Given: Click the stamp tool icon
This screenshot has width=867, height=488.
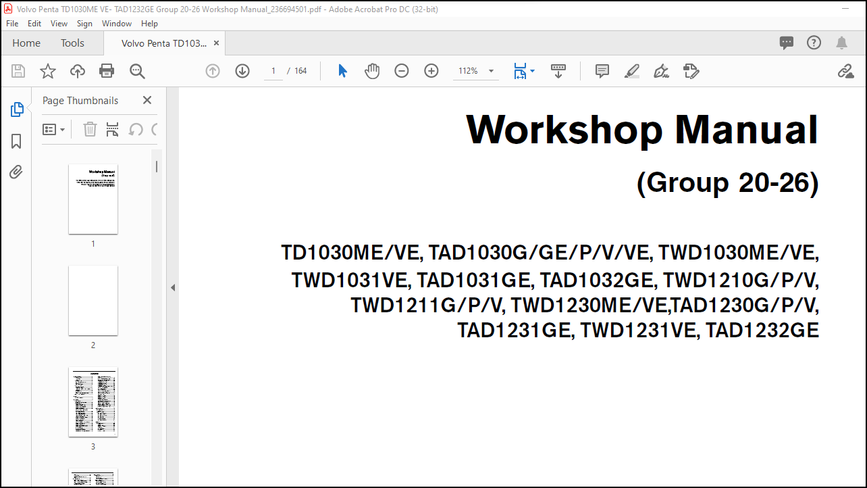Looking at the screenshot, I should pos(691,71).
